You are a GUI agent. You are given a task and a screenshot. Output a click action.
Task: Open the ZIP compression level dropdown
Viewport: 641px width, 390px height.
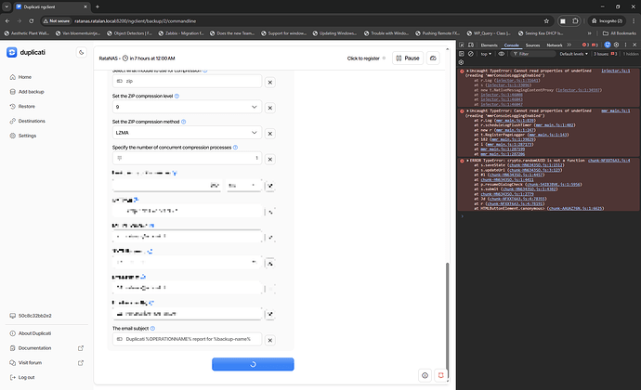click(187, 107)
